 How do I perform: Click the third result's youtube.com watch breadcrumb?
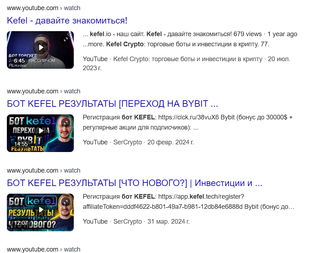pos(43,170)
